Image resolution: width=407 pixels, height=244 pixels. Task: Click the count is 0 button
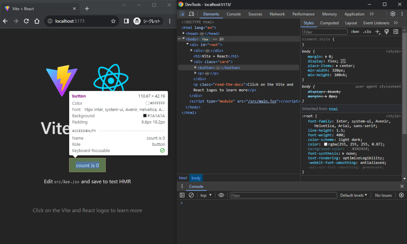pos(88,165)
